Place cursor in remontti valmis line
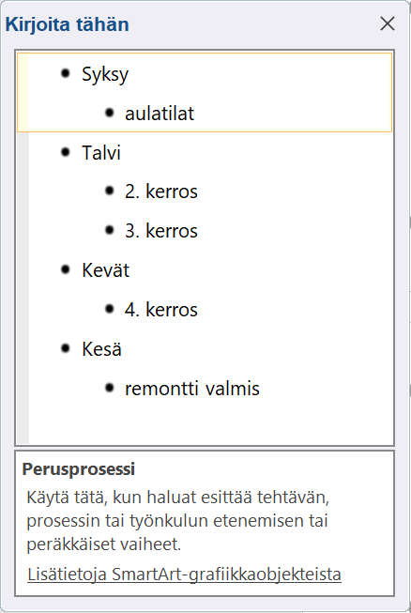 pos(191,389)
